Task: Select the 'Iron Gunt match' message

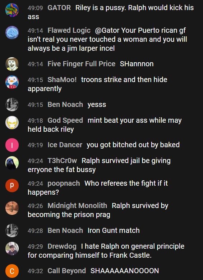Action: point(114,230)
